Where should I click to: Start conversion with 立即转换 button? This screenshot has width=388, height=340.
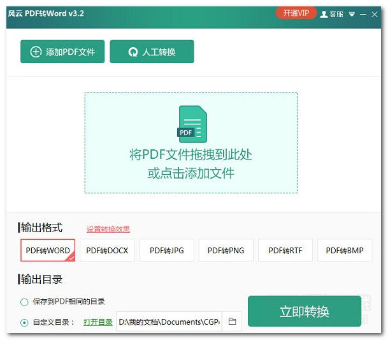(x=305, y=311)
